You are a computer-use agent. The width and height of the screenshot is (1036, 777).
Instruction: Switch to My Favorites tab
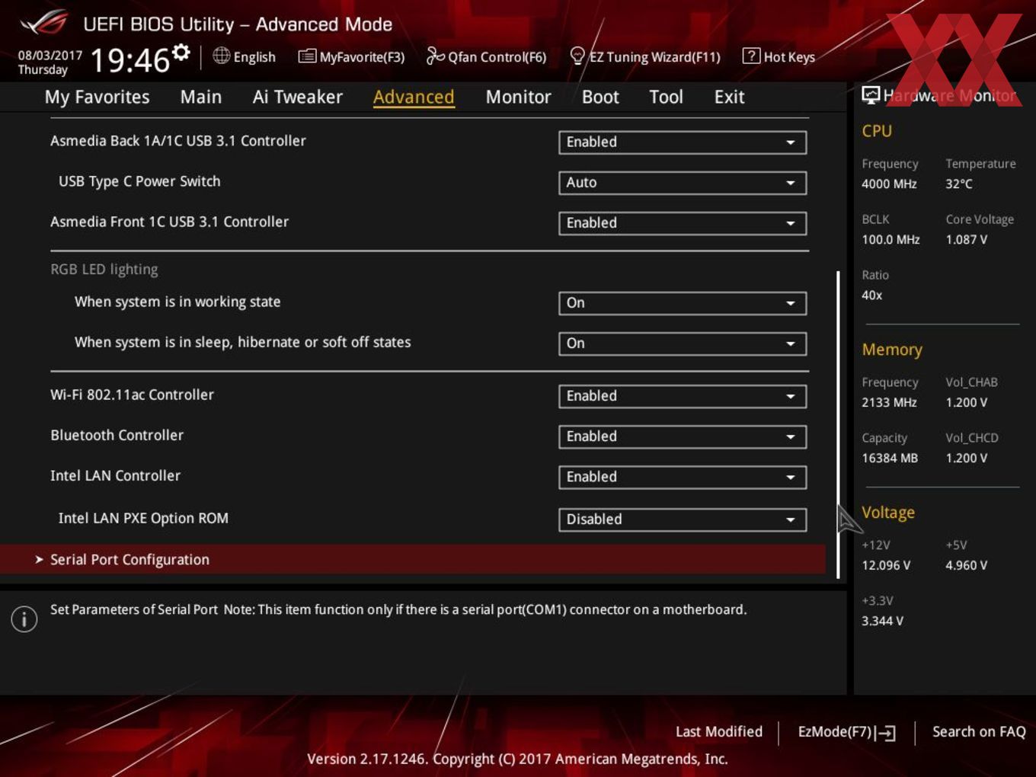point(97,97)
